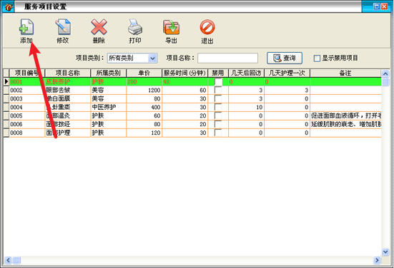Click 延缓肌肤的衰老 remark cell
This screenshot has height=268, width=394.
click(345, 124)
